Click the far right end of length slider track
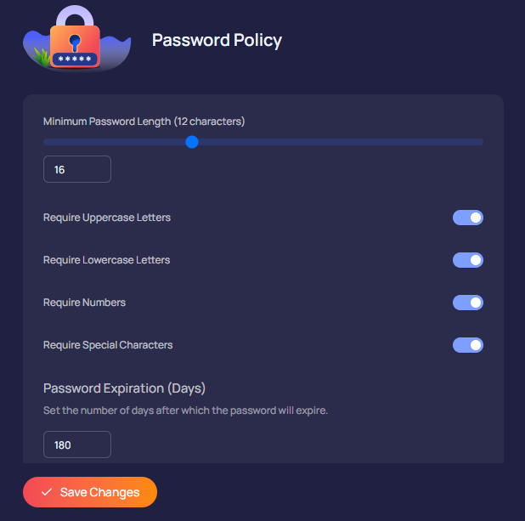The width and height of the screenshot is (525, 521). (x=481, y=142)
